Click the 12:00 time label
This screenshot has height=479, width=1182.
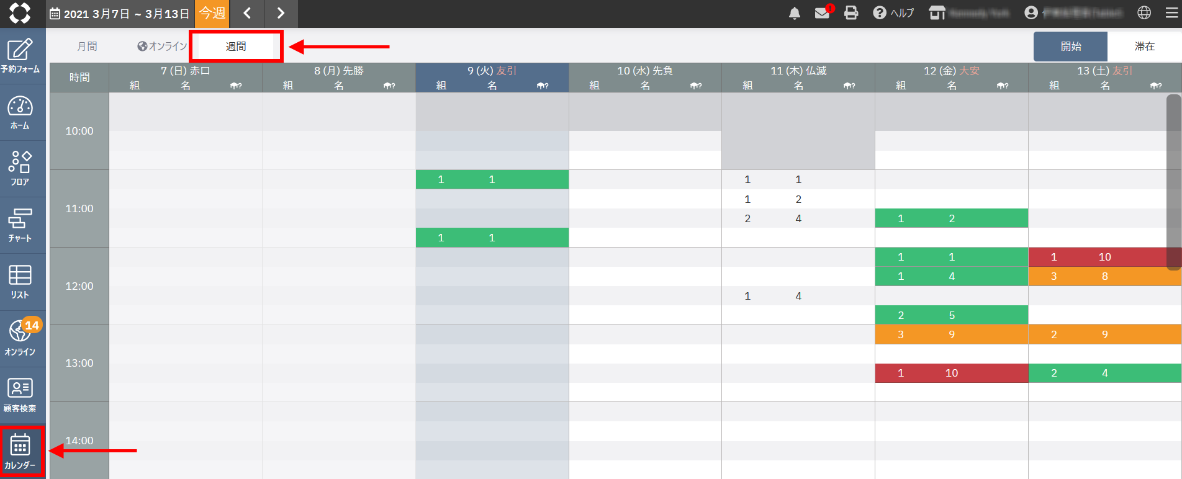click(79, 286)
